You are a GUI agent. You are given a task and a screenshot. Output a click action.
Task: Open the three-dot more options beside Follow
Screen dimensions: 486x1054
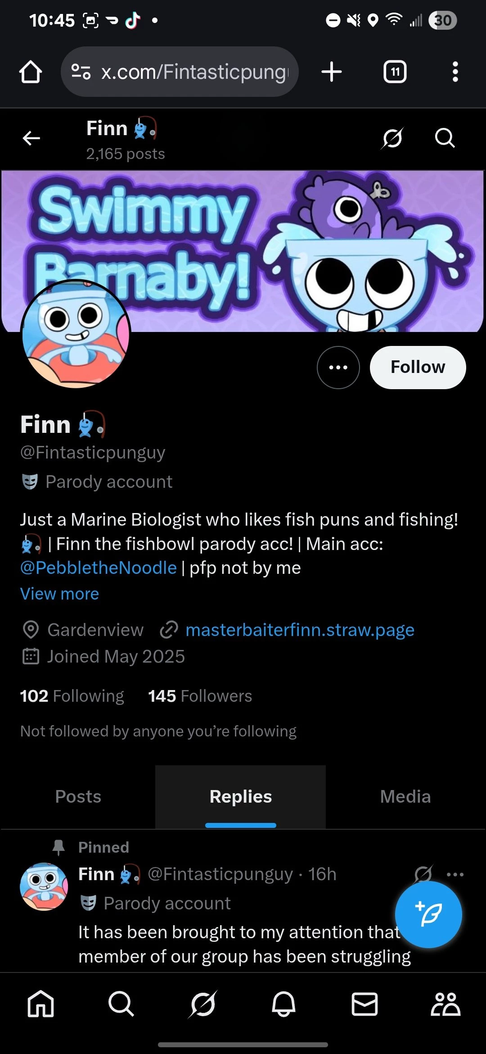tap(338, 368)
